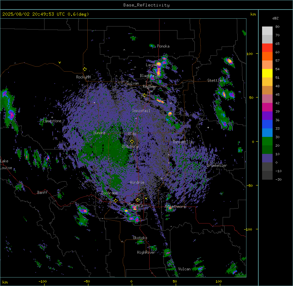This screenshot has width=293, height=286.
Task: Click the yellow radar site marker near Didsbury
Action: click(x=132, y=141)
